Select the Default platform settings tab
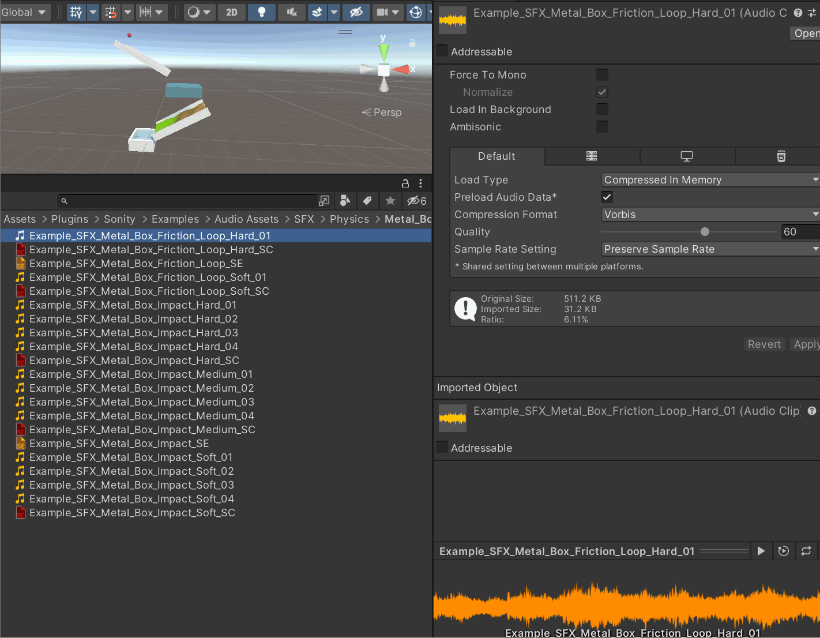 [496, 156]
